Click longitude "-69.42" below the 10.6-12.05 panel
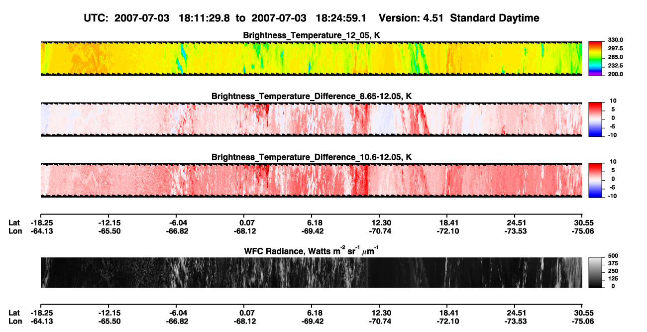The height and width of the screenshot is (332, 647). tap(313, 230)
